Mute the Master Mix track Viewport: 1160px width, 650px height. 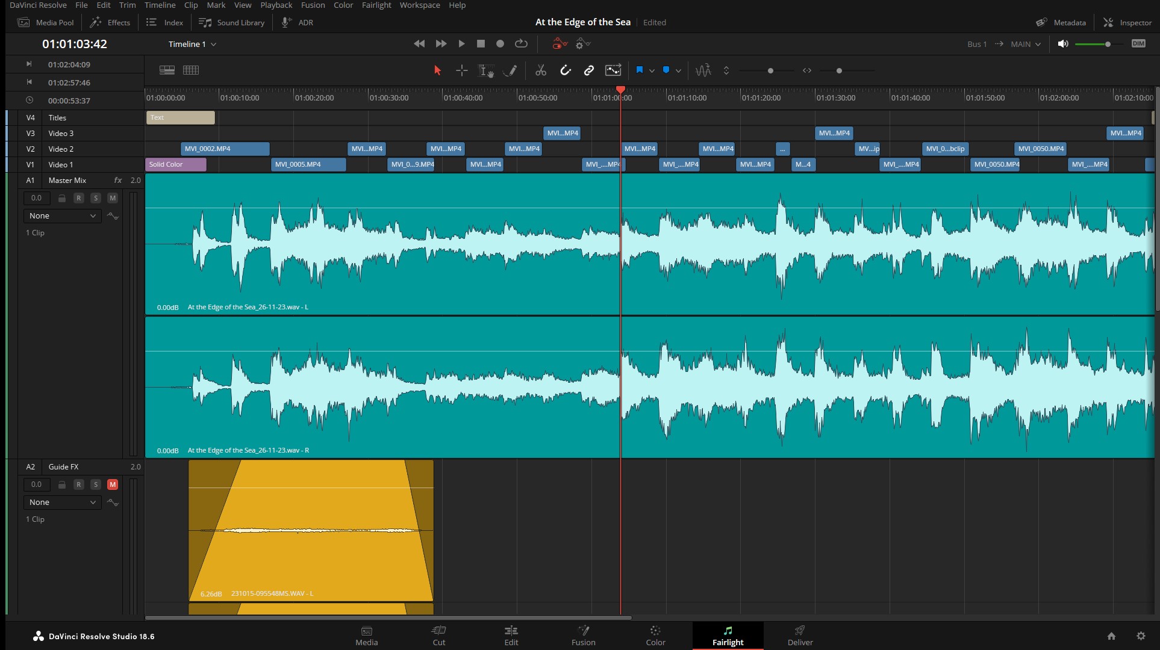(112, 198)
